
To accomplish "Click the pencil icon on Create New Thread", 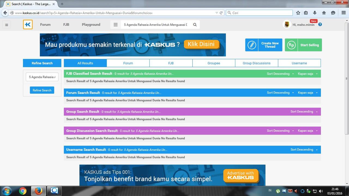I will (x=252, y=45).
